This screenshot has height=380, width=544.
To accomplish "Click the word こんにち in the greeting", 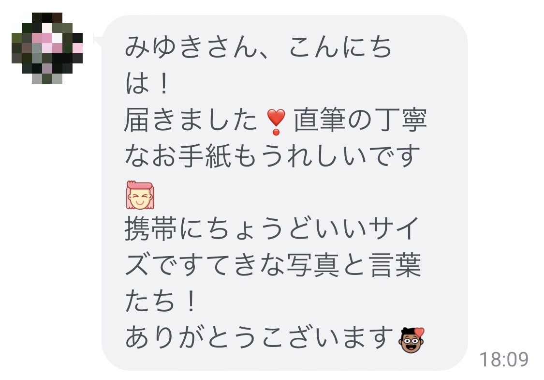I will coord(341,47).
